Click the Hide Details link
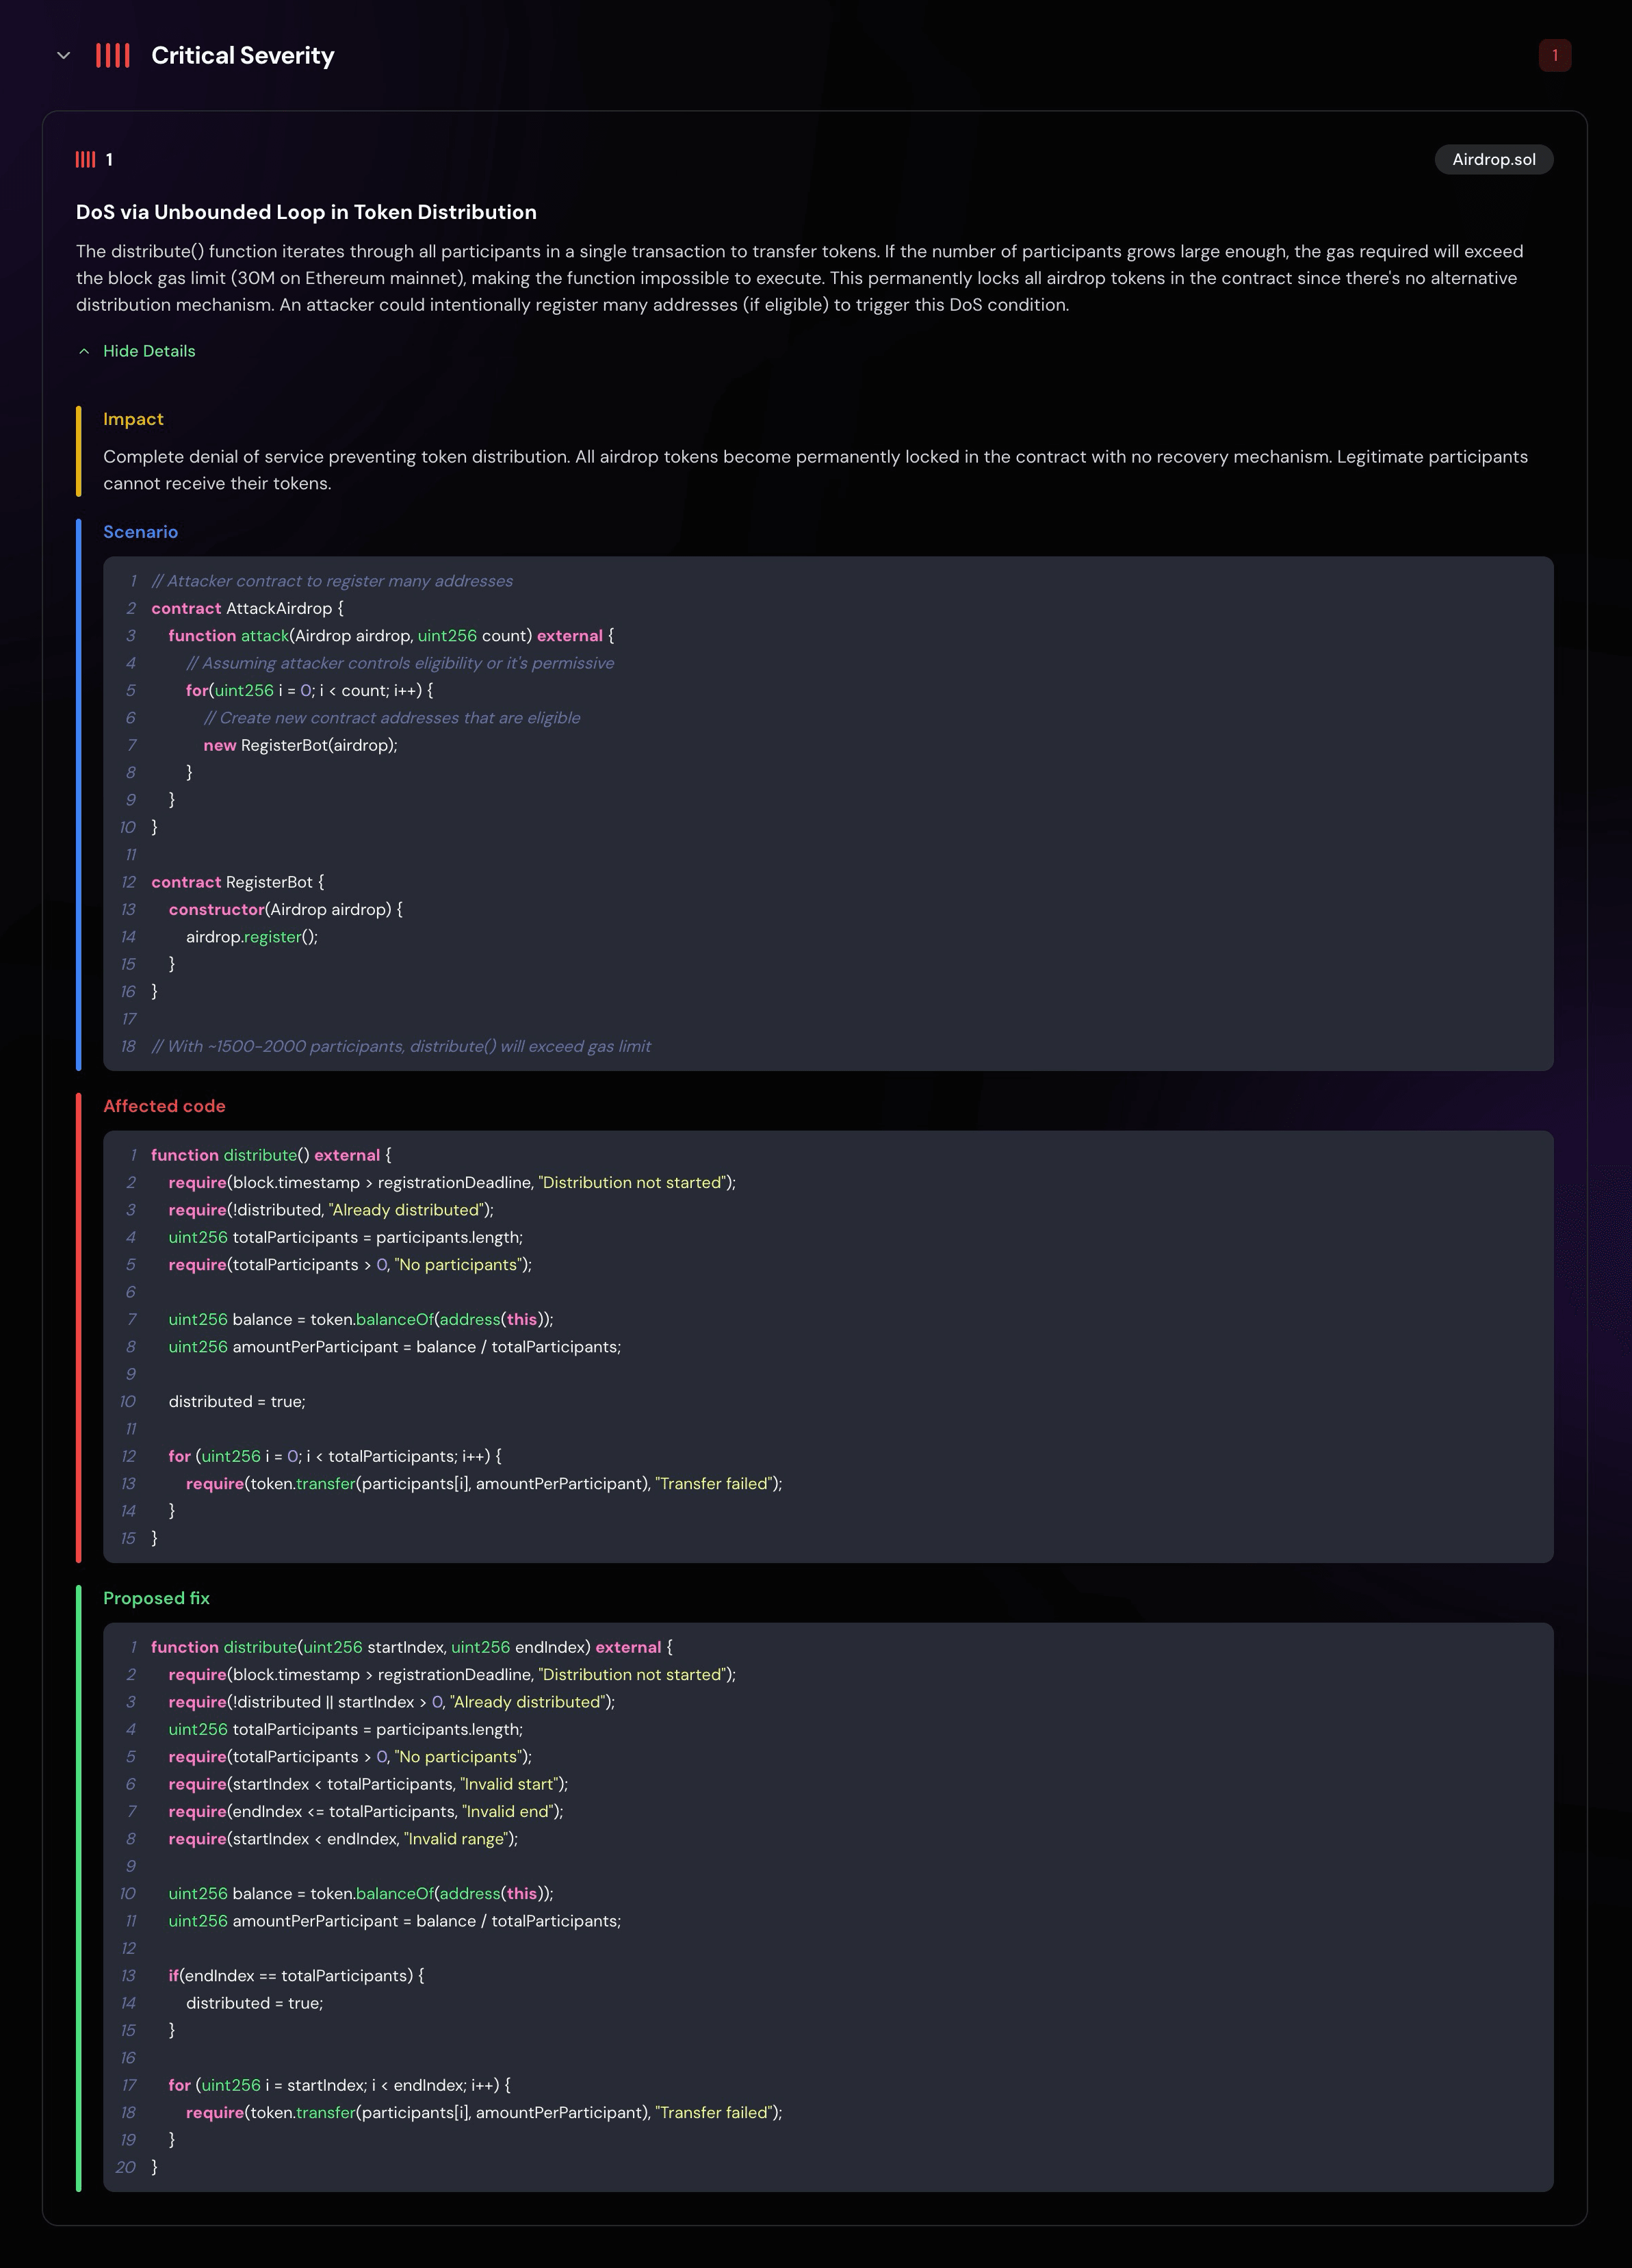1632x2268 pixels. pyautogui.click(x=149, y=351)
